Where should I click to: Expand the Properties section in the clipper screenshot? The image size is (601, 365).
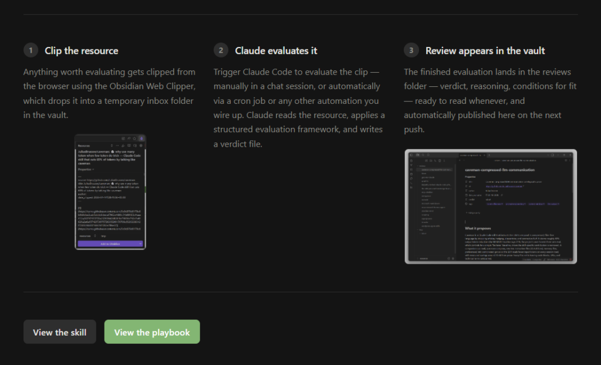(86, 169)
